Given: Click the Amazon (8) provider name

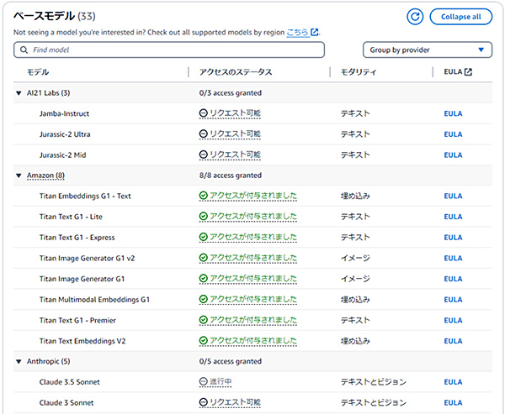Looking at the screenshot, I should [45, 176].
